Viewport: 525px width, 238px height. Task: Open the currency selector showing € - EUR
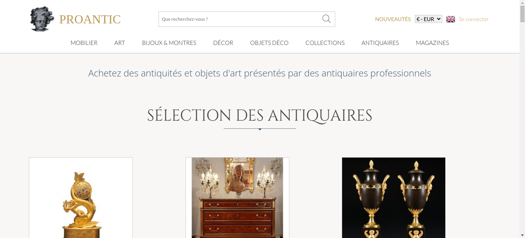[428, 19]
